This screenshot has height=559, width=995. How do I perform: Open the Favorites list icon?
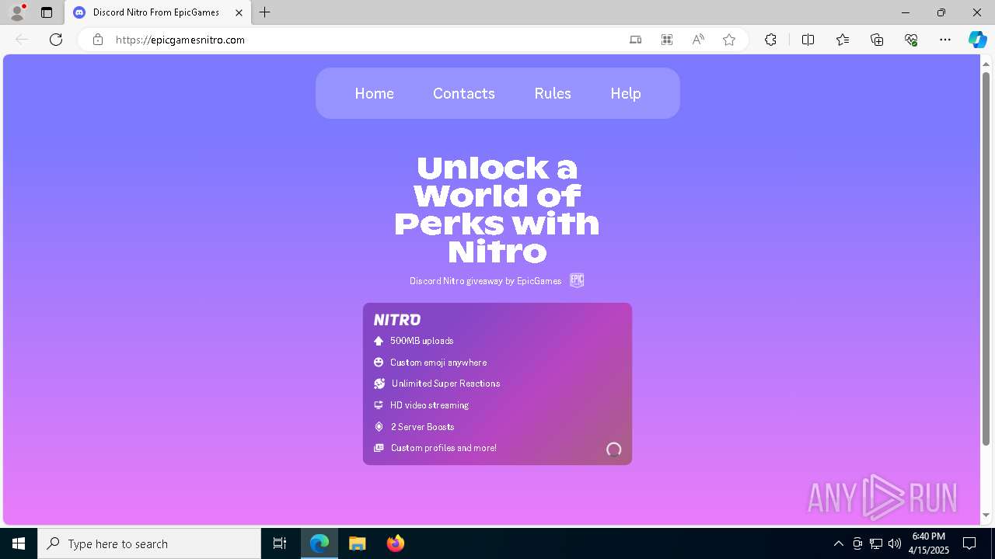pyautogui.click(x=843, y=40)
